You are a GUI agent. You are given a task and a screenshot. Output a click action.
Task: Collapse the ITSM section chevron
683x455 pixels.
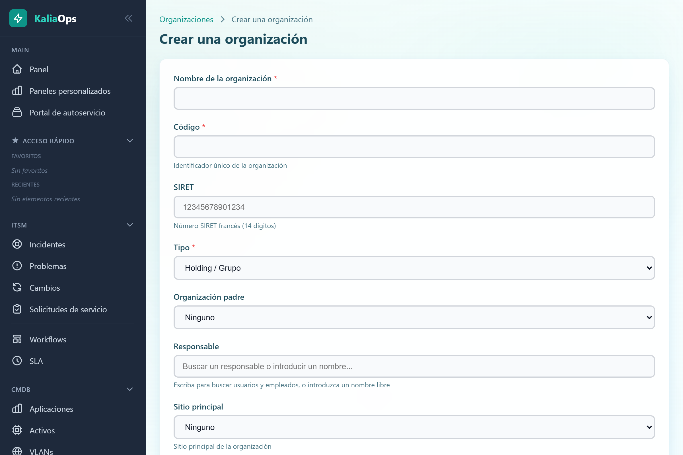click(x=130, y=225)
